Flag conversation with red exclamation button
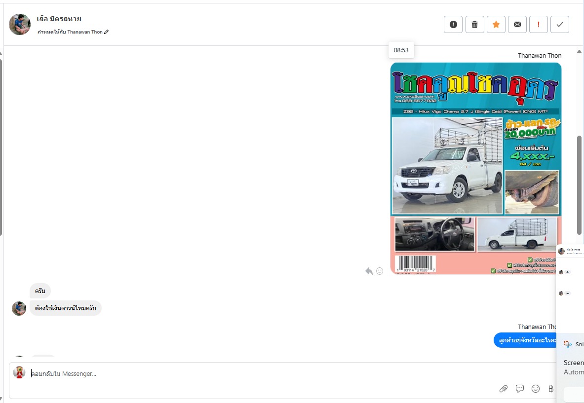Screen dimensions: 584x403 [539, 25]
